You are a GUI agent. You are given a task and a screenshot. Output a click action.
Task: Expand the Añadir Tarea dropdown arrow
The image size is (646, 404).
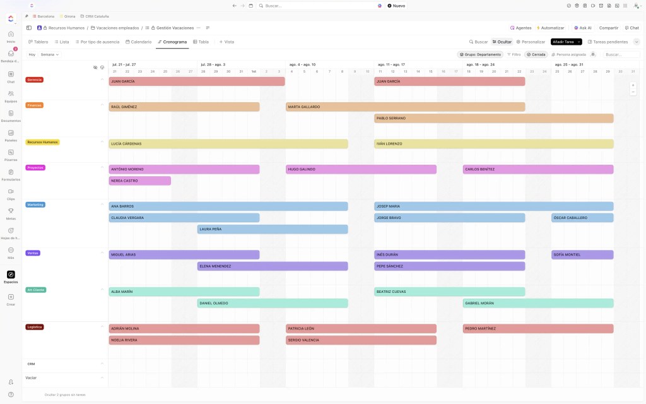[x=579, y=42]
